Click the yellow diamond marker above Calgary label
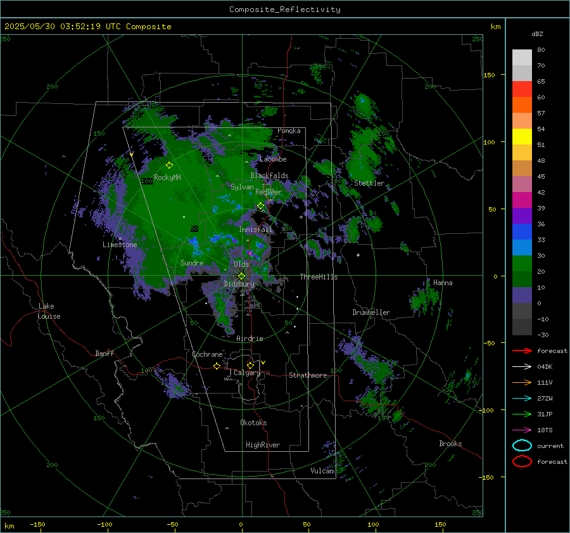 tap(250, 365)
